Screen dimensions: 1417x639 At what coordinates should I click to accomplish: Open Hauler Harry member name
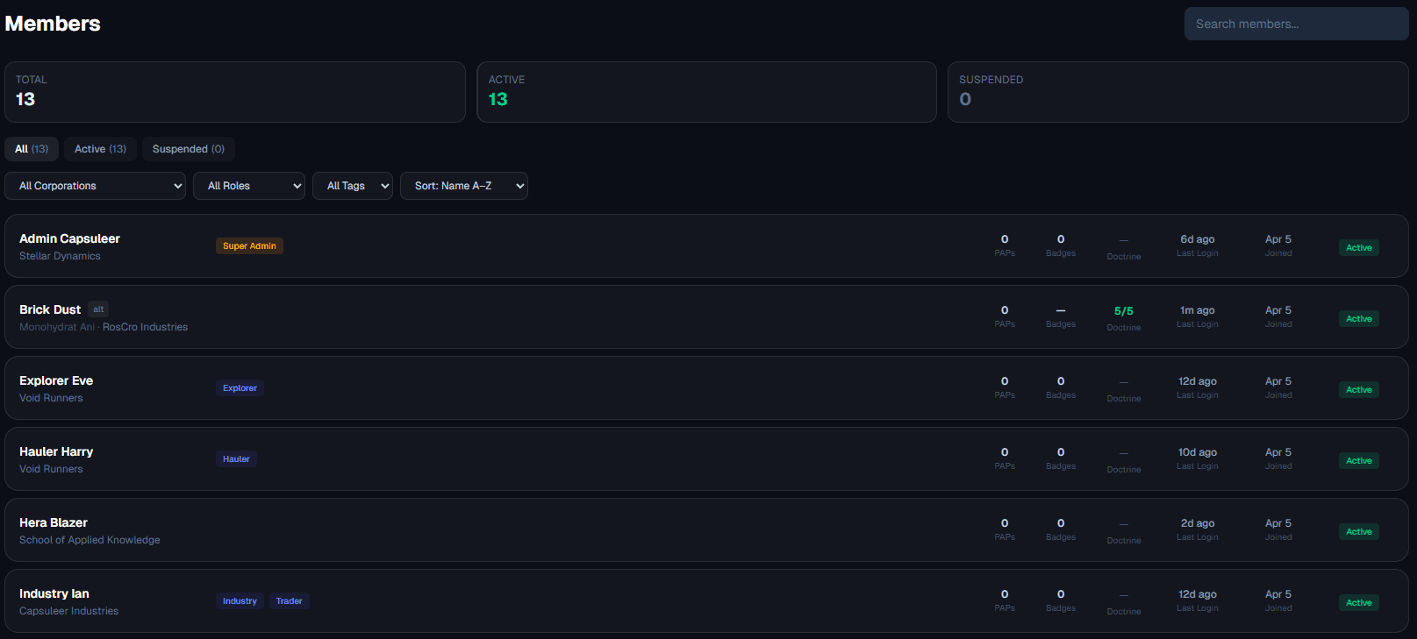[56, 451]
